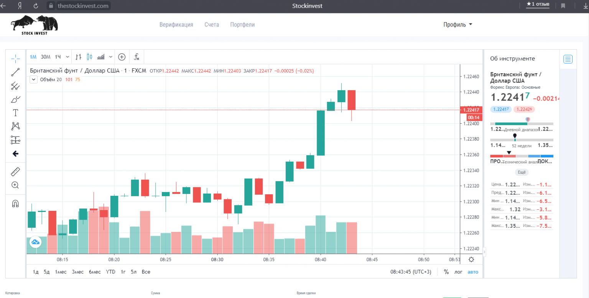Set the range to Все
This screenshot has width=589, height=298.
coord(146,272)
